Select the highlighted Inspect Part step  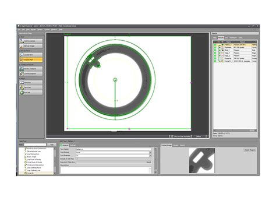point(31,60)
